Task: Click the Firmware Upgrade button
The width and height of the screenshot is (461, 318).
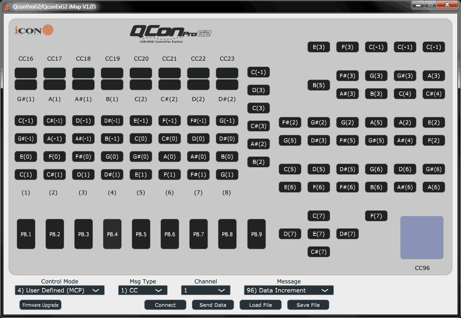Action: click(x=40, y=305)
